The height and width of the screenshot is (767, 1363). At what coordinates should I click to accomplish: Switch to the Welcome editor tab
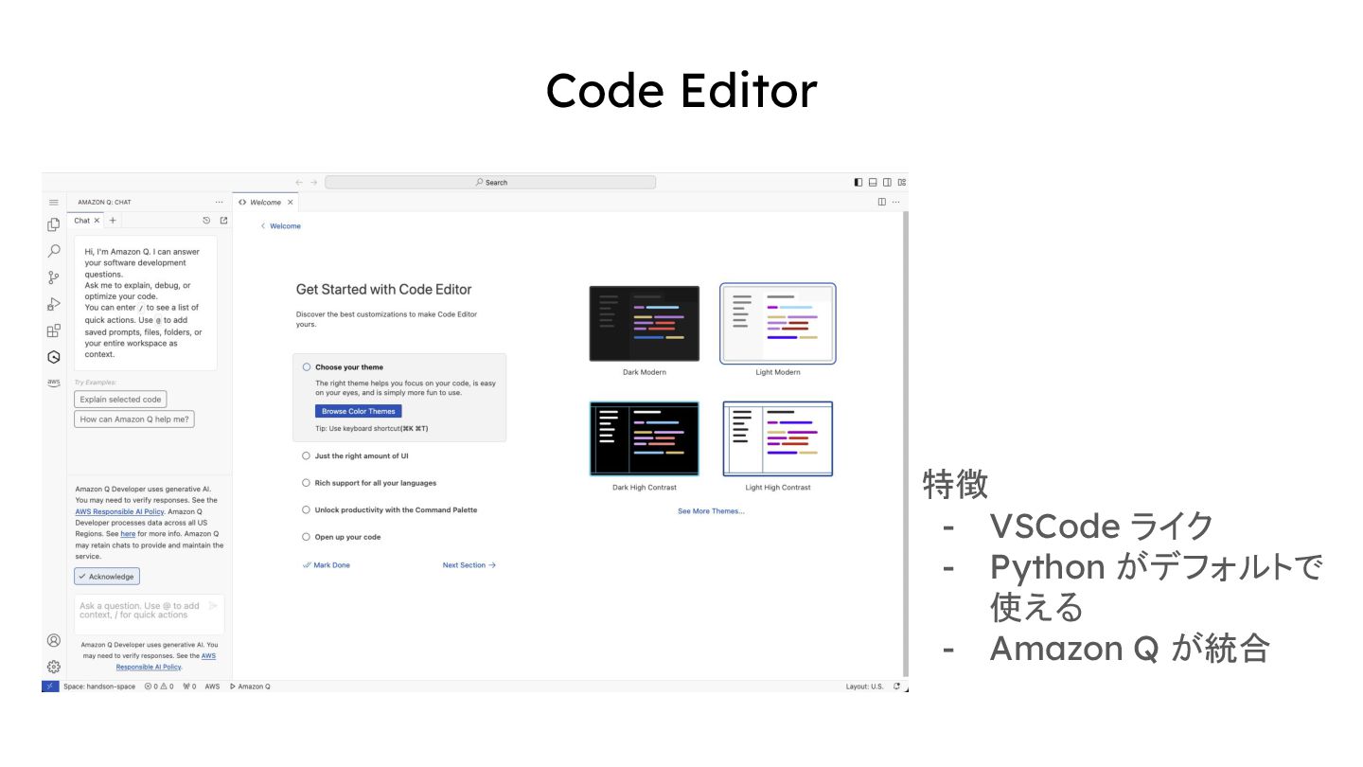click(265, 202)
